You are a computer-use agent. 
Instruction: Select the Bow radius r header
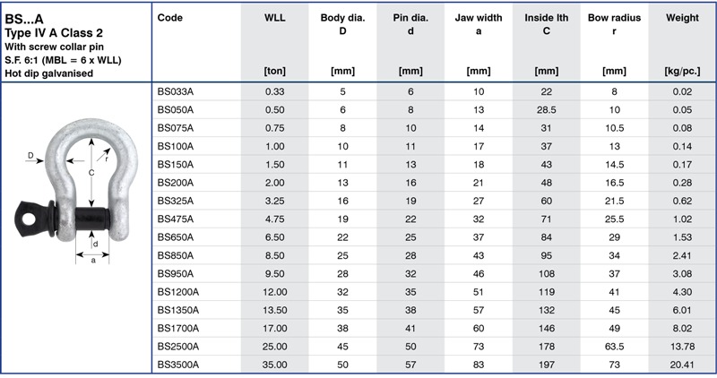pyautogui.click(x=614, y=24)
